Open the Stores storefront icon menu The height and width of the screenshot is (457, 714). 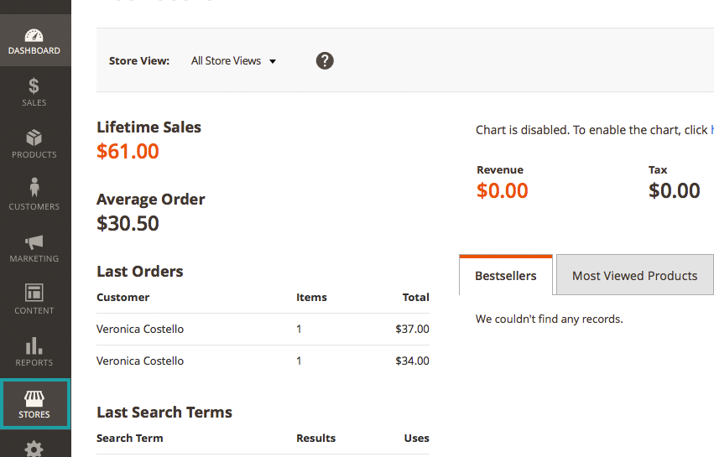point(34,404)
